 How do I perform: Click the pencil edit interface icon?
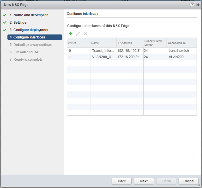point(78,34)
